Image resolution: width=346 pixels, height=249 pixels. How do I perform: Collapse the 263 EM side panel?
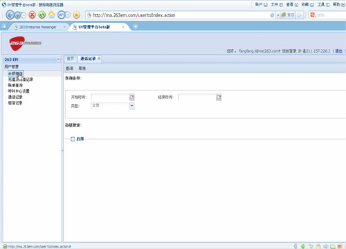click(x=58, y=59)
